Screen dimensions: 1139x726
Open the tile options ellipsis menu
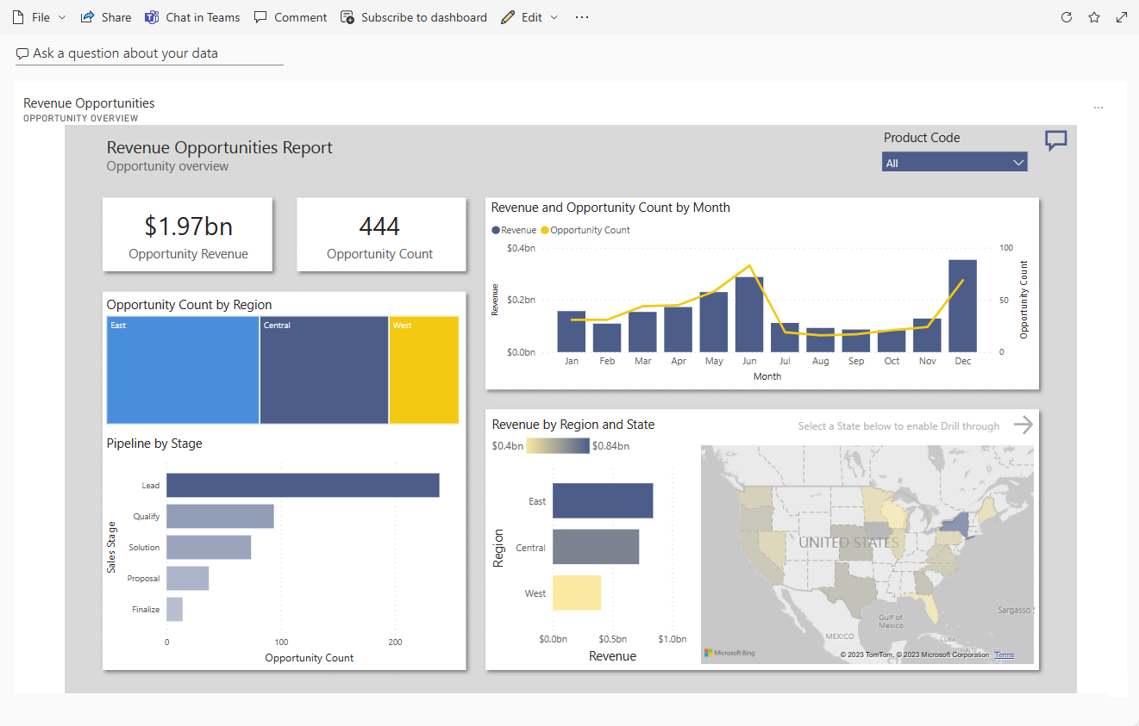pyautogui.click(x=1098, y=107)
